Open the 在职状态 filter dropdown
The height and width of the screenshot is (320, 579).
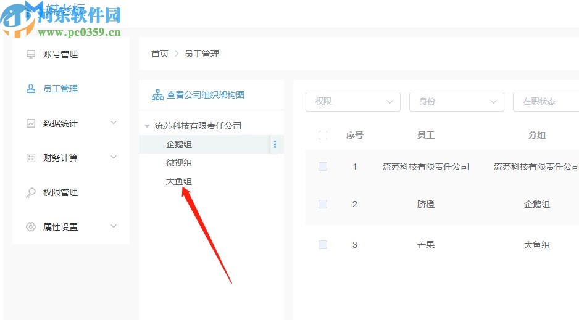coord(546,101)
